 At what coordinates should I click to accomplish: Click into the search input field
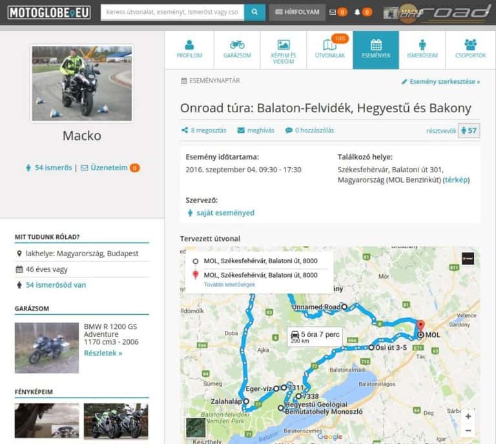[x=172, y=12]
